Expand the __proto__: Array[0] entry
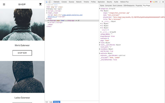 [101, 32]
